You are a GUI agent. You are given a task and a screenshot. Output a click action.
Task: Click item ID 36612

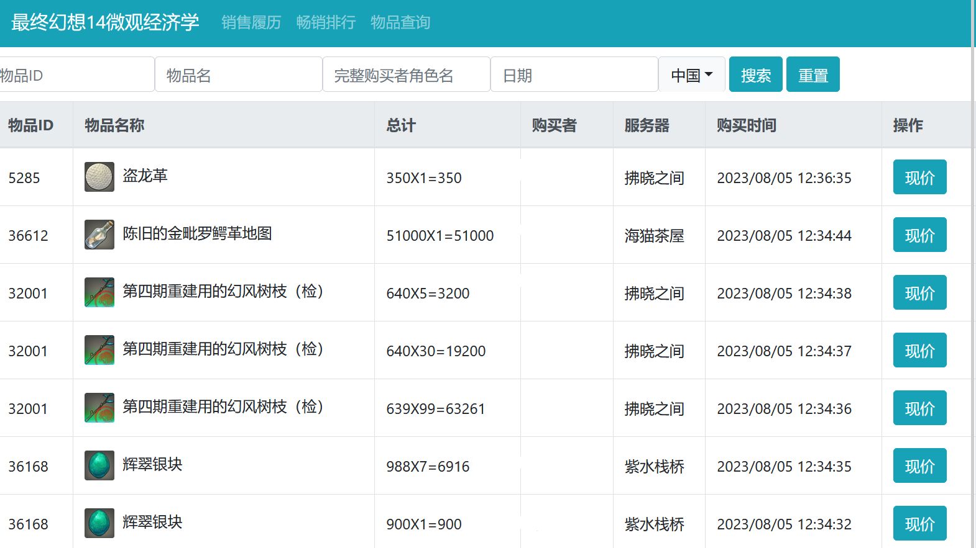point(28,236)
